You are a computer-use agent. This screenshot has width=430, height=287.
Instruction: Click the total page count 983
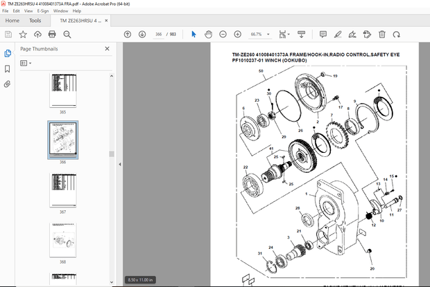(173, 34)
